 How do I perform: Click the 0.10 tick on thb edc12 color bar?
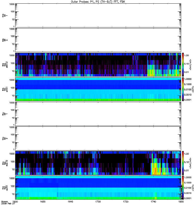[186, 64]
